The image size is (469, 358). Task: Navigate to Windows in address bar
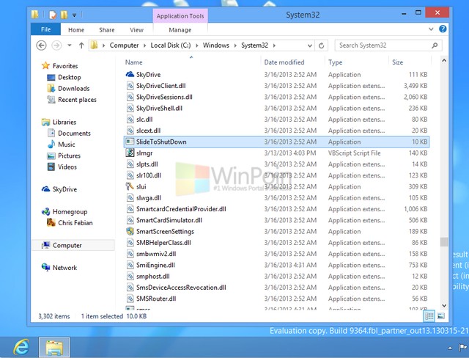point(215,45)
